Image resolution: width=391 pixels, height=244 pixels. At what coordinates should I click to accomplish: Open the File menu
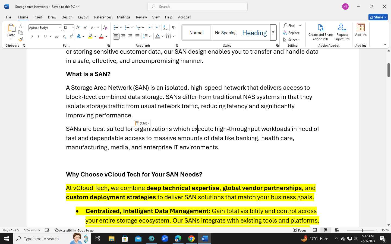coord(8,17)
